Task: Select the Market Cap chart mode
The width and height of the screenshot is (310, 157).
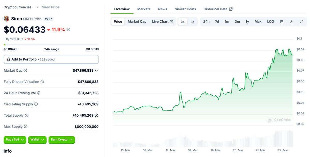Action: click(137, 21)
